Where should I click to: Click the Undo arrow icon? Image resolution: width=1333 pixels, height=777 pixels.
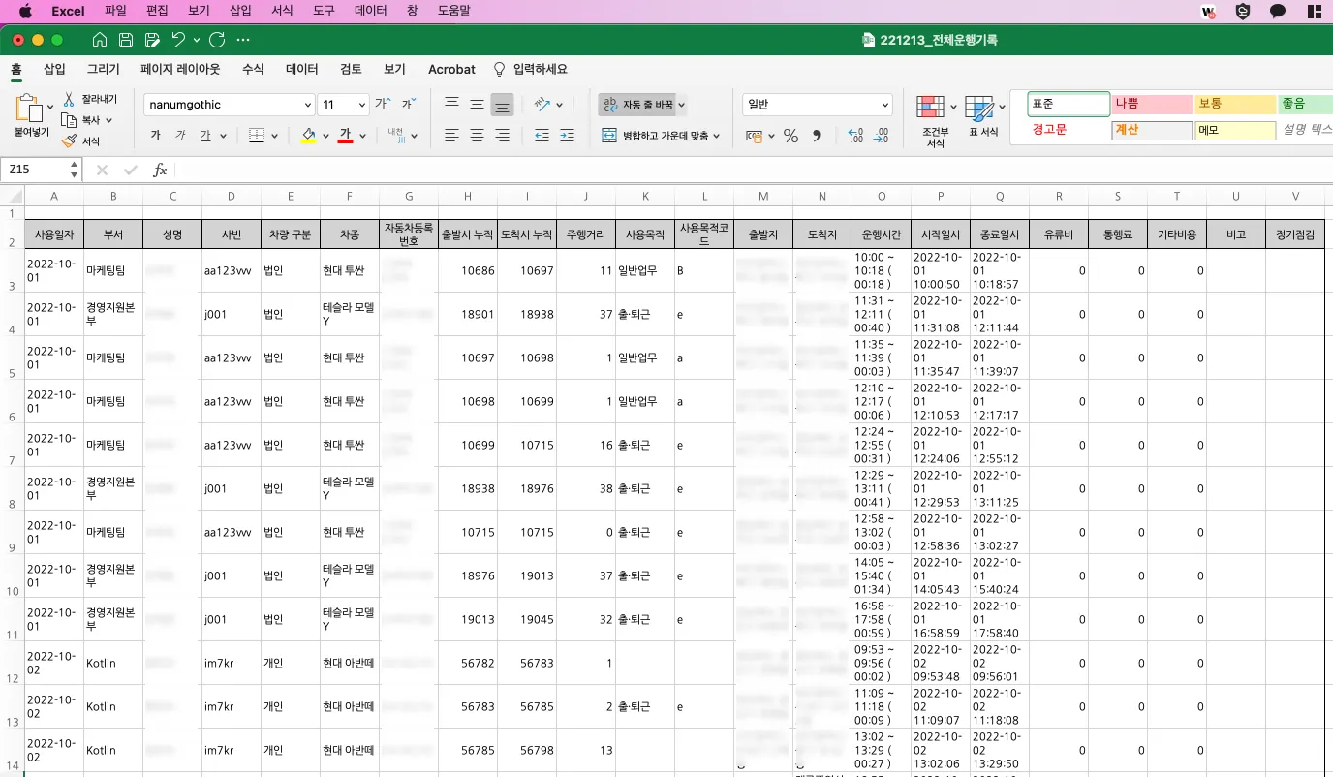click(x=178, y=40)
